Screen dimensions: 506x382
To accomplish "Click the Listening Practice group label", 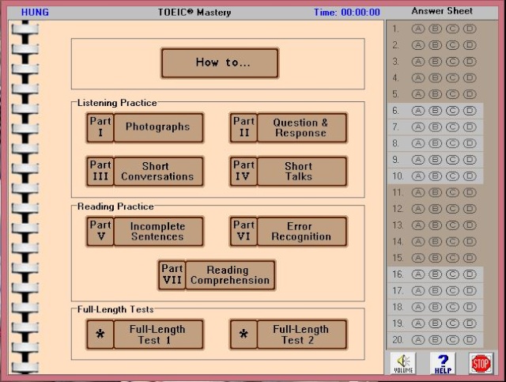I will coord(117,103).
